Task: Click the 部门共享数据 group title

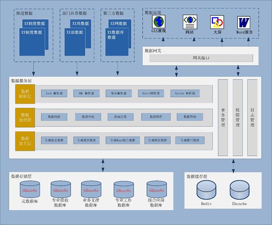Action: pos(75,13)
